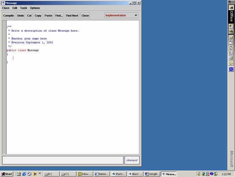Click the Office toolbar title icon

[231, 7]
